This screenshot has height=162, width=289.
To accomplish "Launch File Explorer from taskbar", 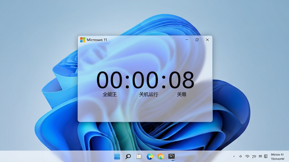I will (x=139, y=156).
